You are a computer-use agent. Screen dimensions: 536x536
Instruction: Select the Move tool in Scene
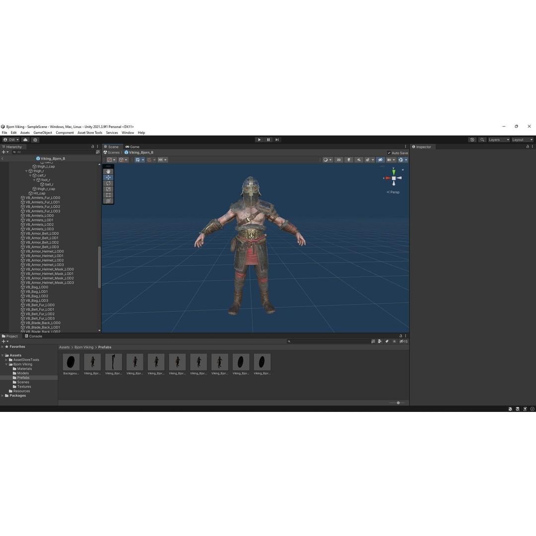click(108, 177)
